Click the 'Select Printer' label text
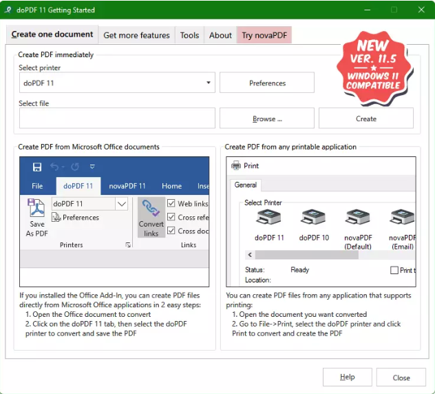The width and height of the screenshot is (435, 394). pos(263,203)
